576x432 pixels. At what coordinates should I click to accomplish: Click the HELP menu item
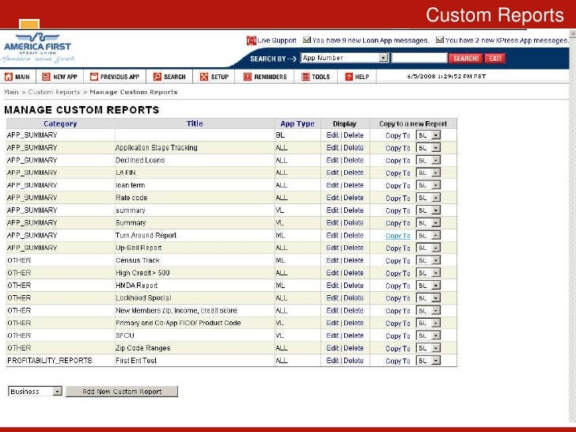(x=357, y=77)
